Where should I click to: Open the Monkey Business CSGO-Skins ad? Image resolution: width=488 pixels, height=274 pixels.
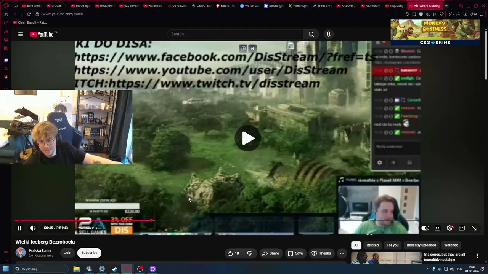[435, 32]
